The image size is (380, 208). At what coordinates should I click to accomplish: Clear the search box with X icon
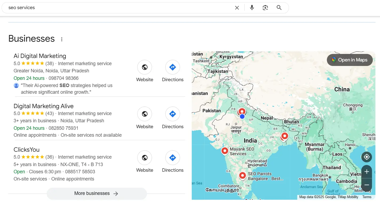(237, 8)
